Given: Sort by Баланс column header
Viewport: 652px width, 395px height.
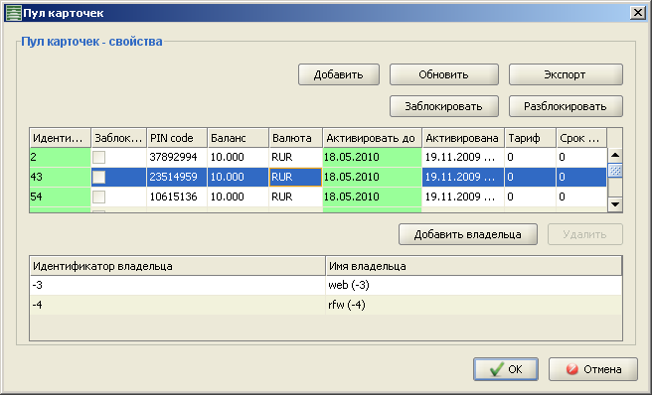Looking at the screenshot, I should [238, 138].
